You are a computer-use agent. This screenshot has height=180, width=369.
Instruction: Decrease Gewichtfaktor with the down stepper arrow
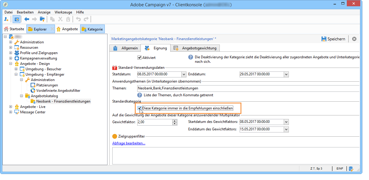[x=174, y=123]
